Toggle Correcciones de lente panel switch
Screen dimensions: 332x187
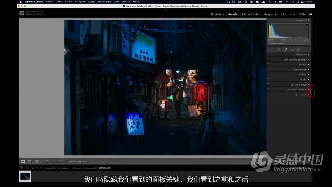point(268,59)
